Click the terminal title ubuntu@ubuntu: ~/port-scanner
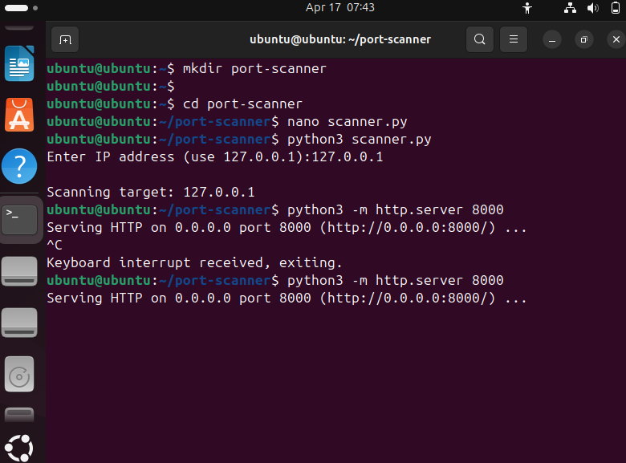Viewport: 626px width, 463px height. (340, 39)
